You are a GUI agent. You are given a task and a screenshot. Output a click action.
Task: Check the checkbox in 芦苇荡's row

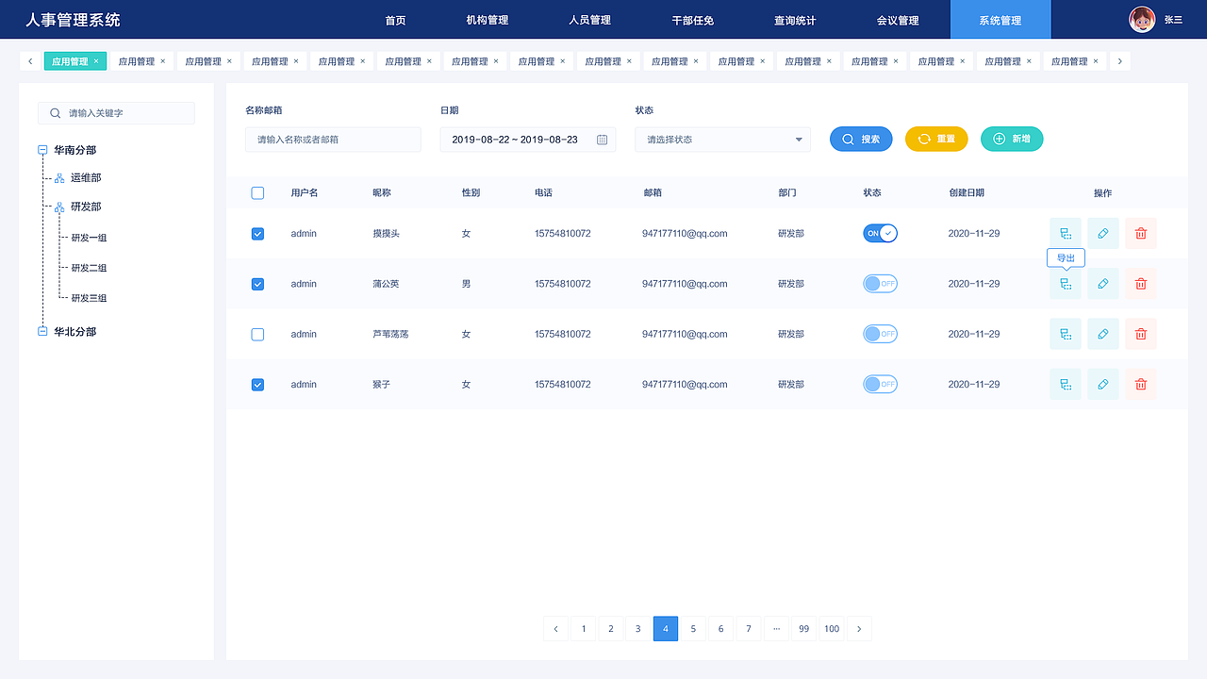pos(257,334)
